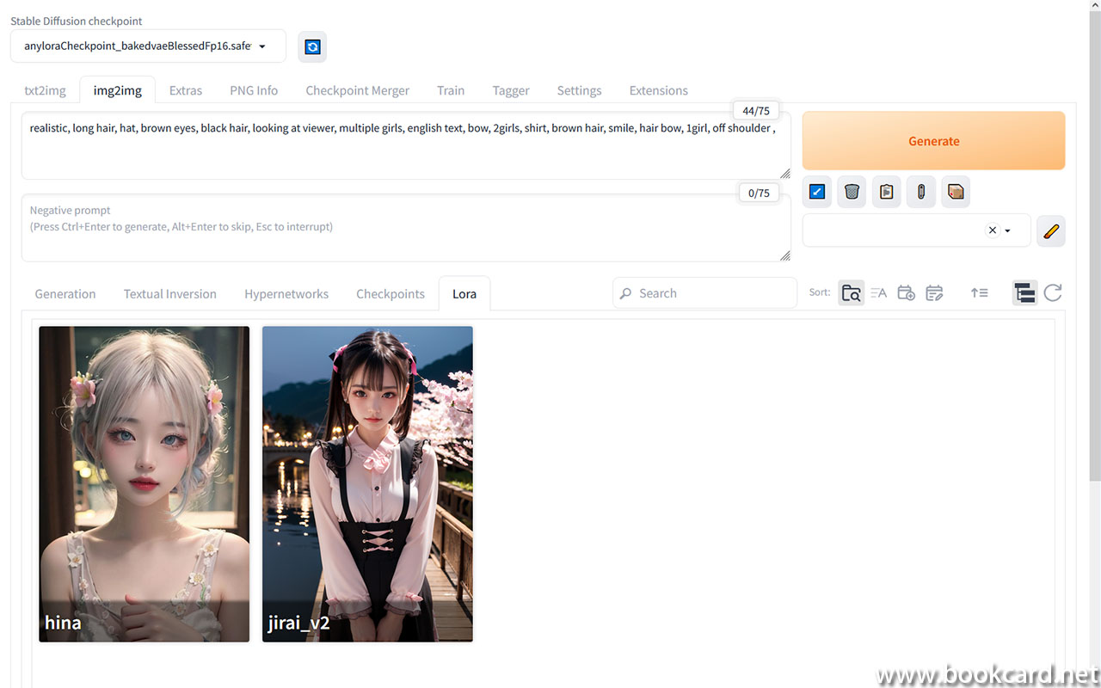Screen dimensions: 1101x688
Task: Apply styles using the clipboard icon
Action: [886, 191]
